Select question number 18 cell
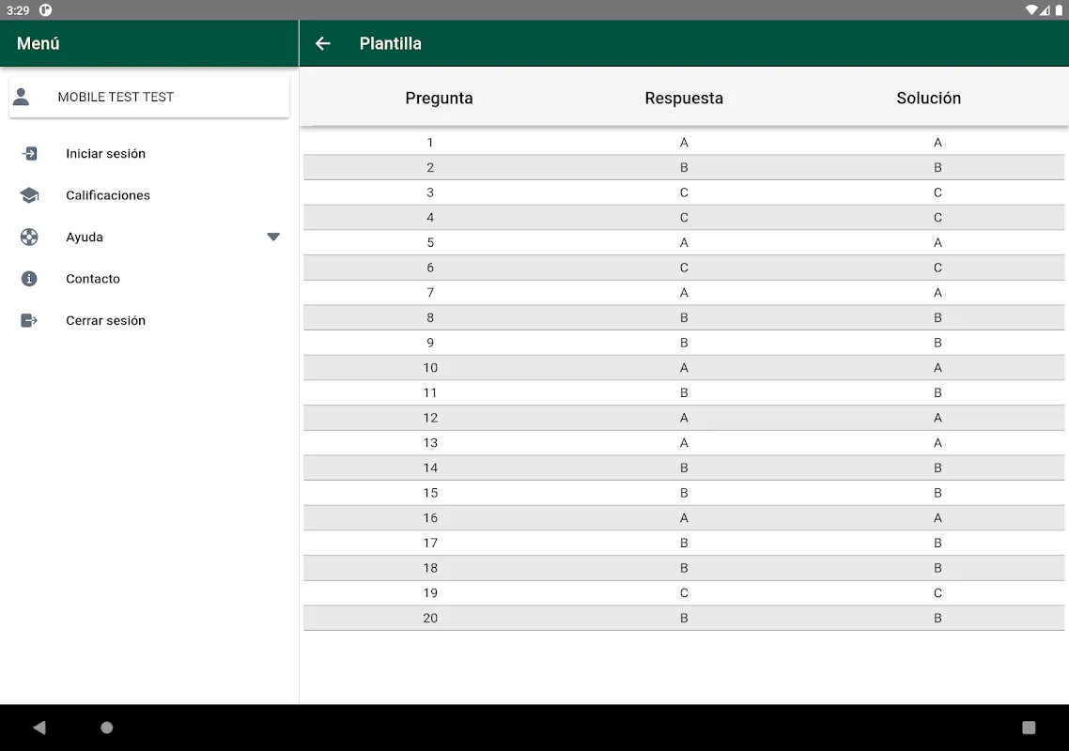Viewport: 1069px width, 751px height. 430,568
